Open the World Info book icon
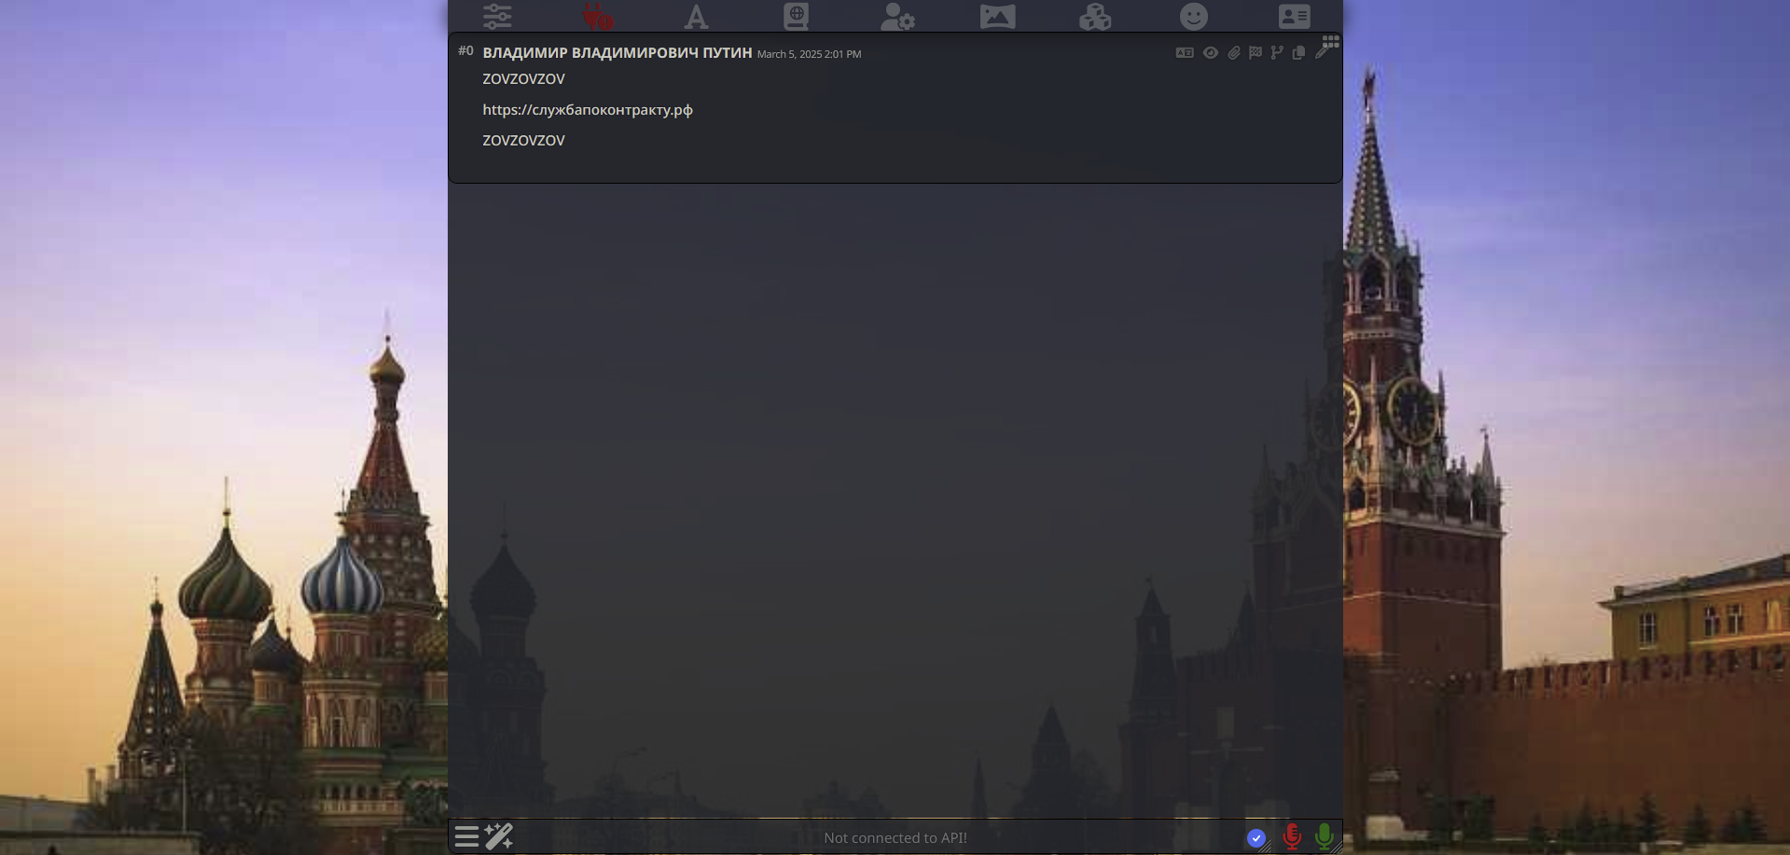This screenshot has height=855, width=1790. pyautogui.click(x=796, y=16)
